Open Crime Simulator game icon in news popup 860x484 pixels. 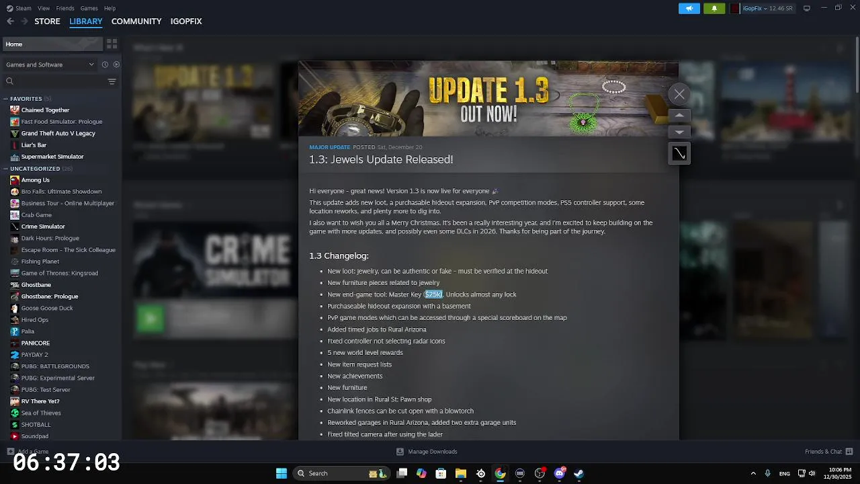tap(679, 154)
